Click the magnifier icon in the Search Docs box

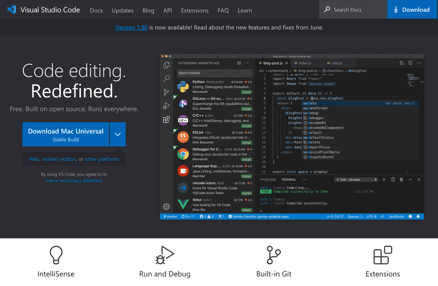point(326,9)
